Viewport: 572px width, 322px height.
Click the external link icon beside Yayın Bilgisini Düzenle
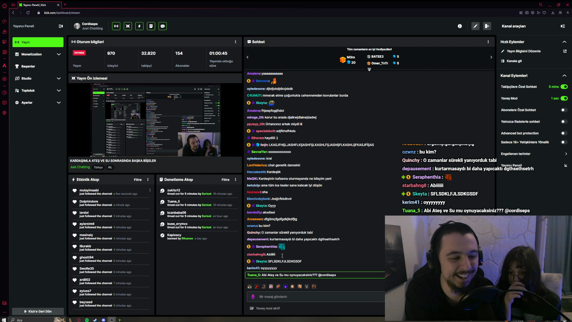(565, 51)
